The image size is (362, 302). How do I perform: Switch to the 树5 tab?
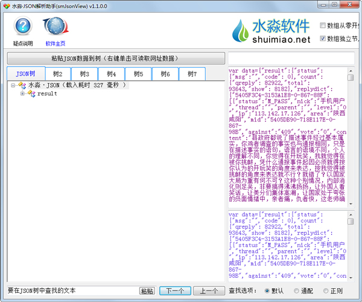138,74
